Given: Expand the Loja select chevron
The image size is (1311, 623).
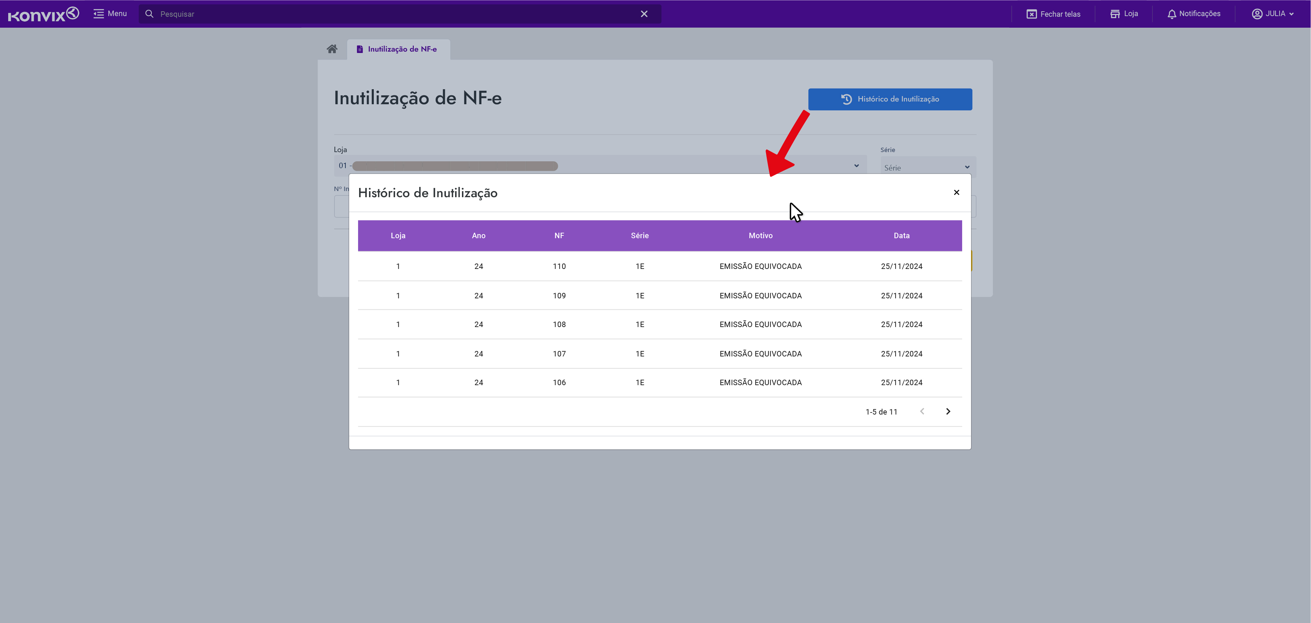Looking at the screenshot, I should [857, 166].
